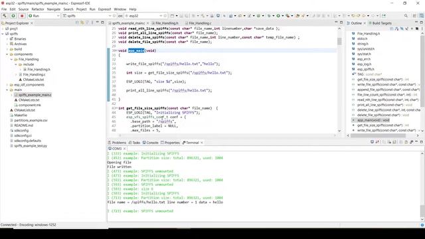The image size is (425, 239).
Task: Close the spiffs_example_main.c editor tab
Action: tap(147, 23)
